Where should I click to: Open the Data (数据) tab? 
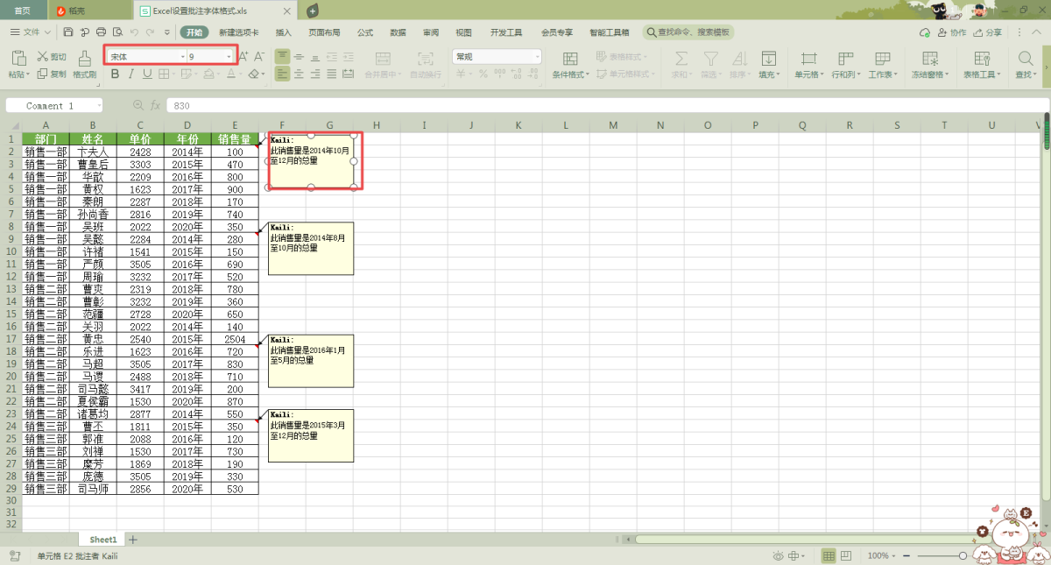point(399,32)
